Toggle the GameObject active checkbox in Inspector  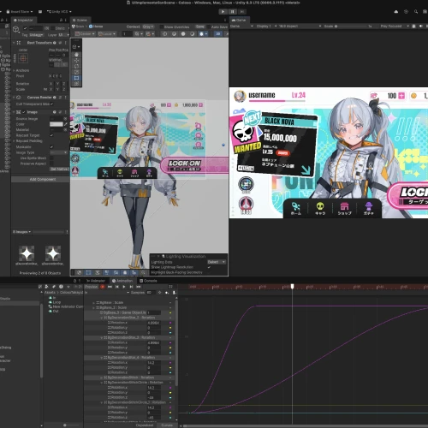(x=26, y=28)
